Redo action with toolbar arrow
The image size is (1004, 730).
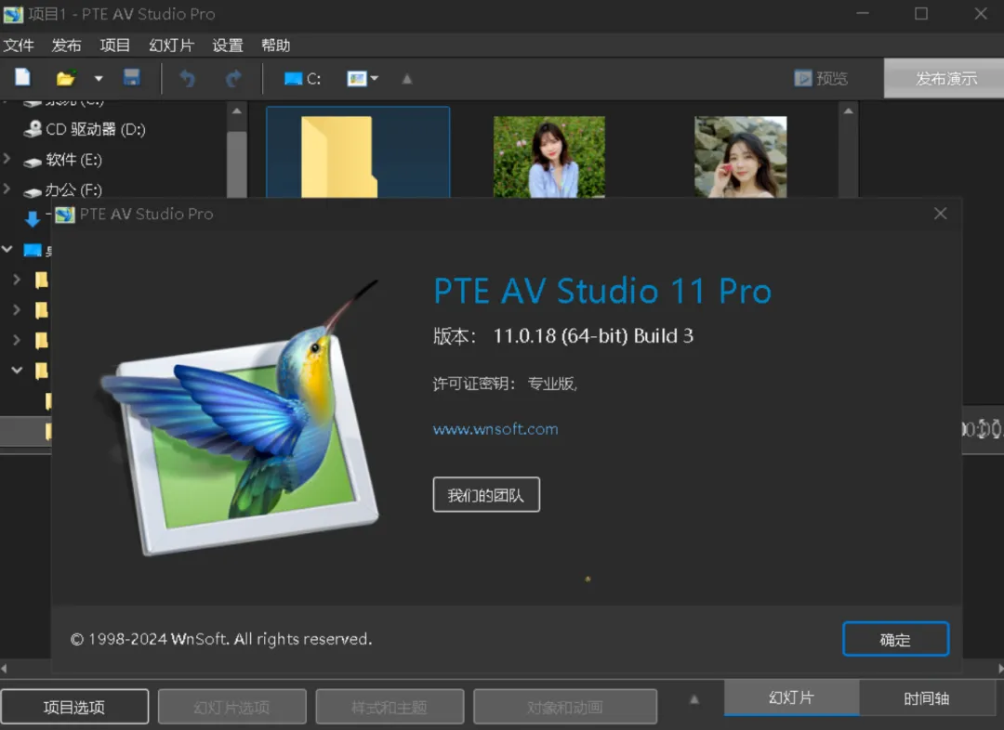tap(233, 79)
